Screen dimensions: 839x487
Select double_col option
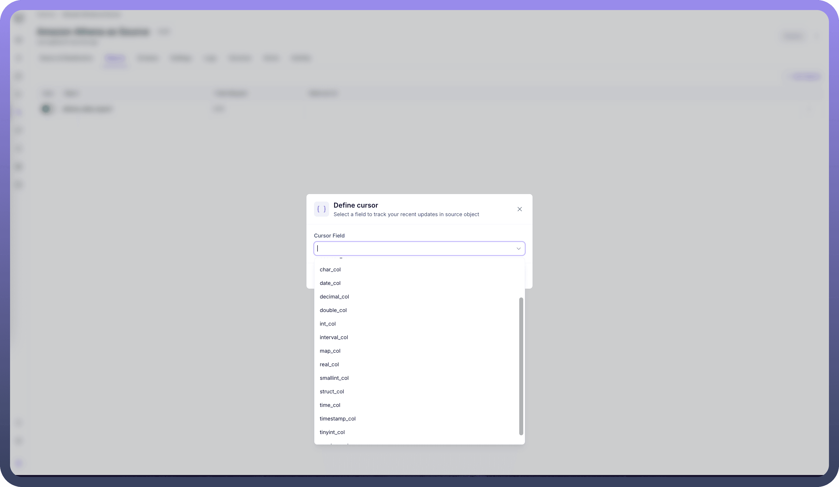click(x=333, y=310)
